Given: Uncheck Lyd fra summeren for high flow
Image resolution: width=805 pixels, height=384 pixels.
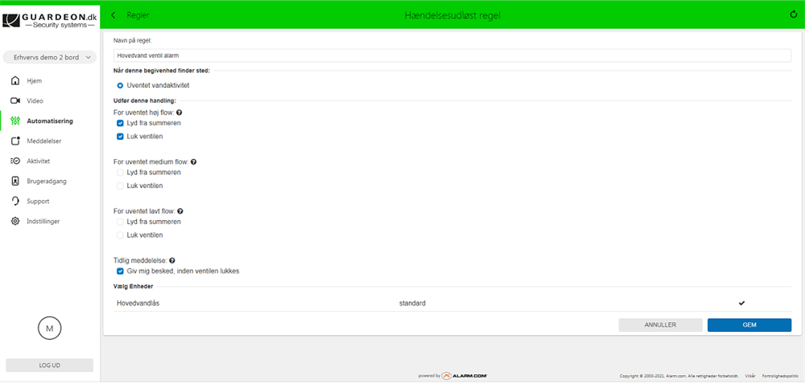Looking at the screenshot, I should coord(120,123).
